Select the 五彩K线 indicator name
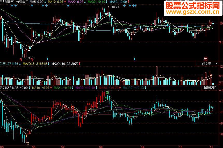Image resolution: width=223 pixels, height=148 pixels. (5, 88)
